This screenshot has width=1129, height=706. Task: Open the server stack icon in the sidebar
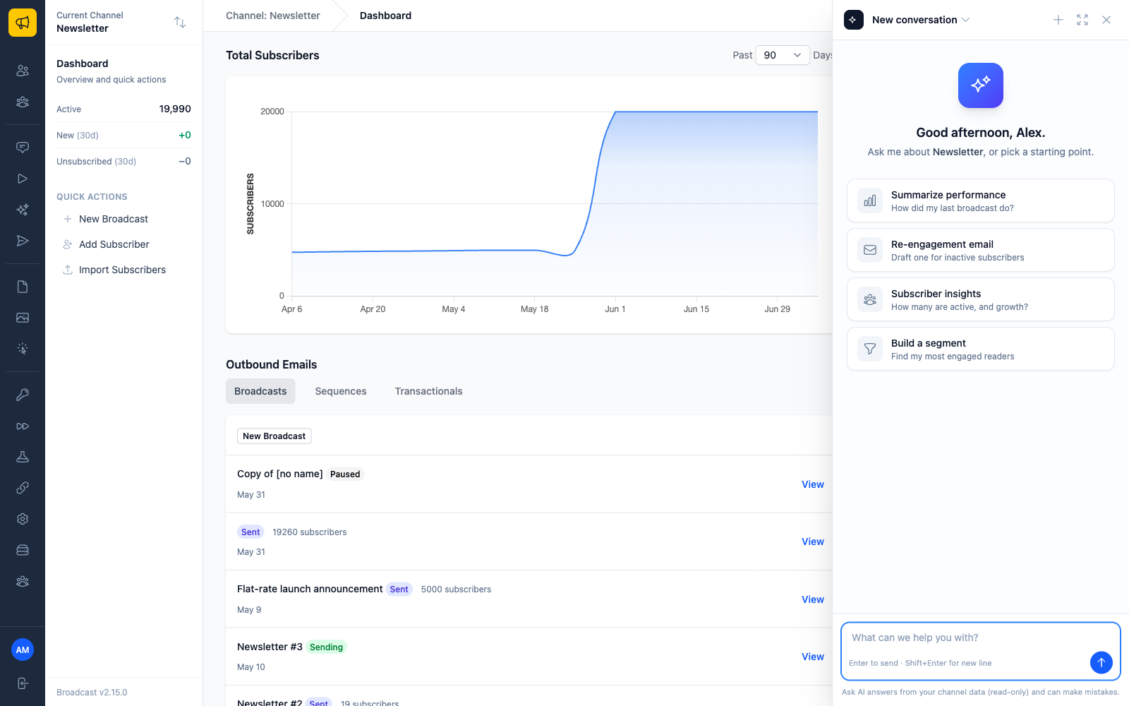pyautogui.click(x=23, y=550)
